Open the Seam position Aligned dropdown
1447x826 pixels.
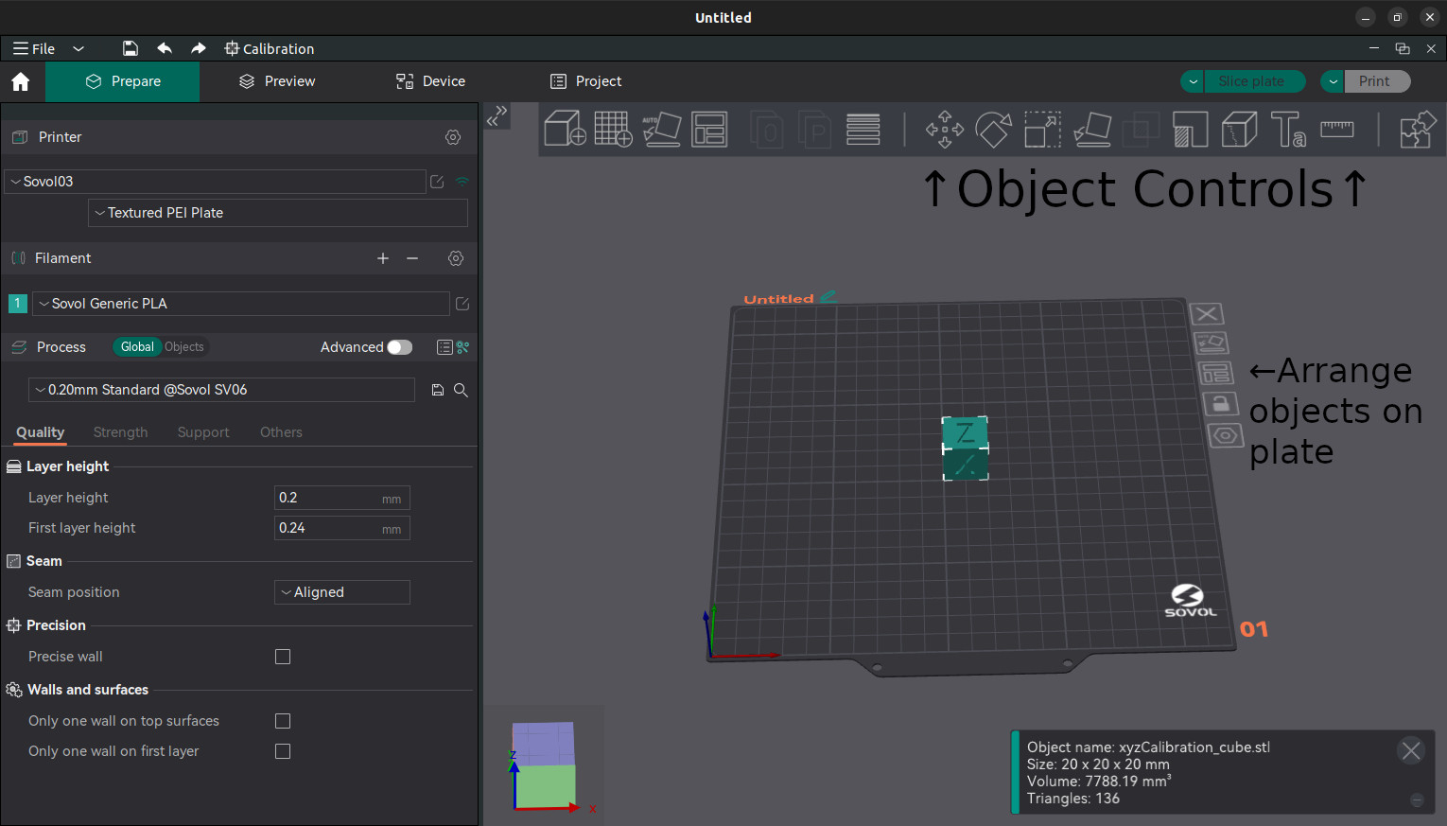pyautogui.click(x=341, y=592)
